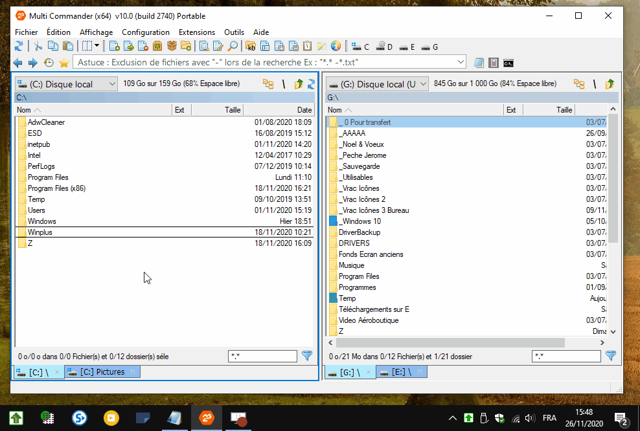Open the Aide menu
Screen dimensions: 640x431
(x=261, y=32)
